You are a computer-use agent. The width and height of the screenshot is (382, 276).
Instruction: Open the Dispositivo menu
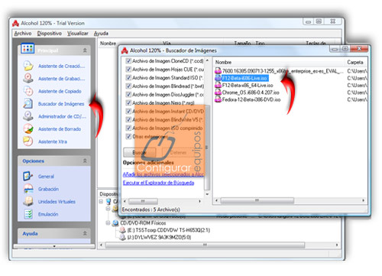[x=50, y=34]
